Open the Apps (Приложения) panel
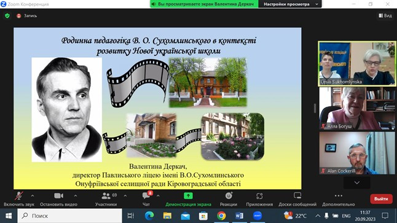The width and height of the screenshot is (397, 223). coord(259,199)
